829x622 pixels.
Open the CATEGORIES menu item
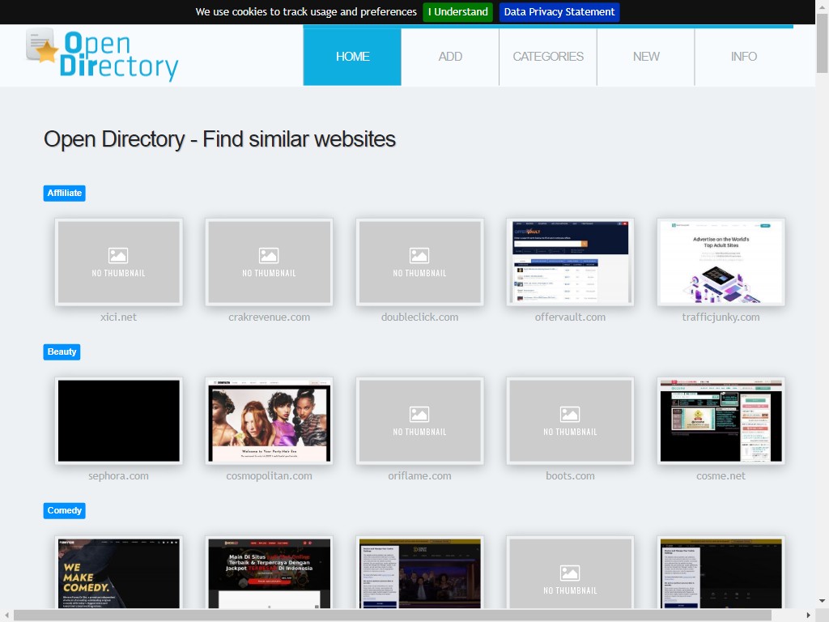tap(548, 57)
